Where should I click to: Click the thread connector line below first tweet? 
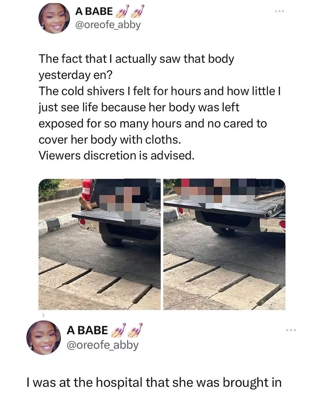[43, 315]
